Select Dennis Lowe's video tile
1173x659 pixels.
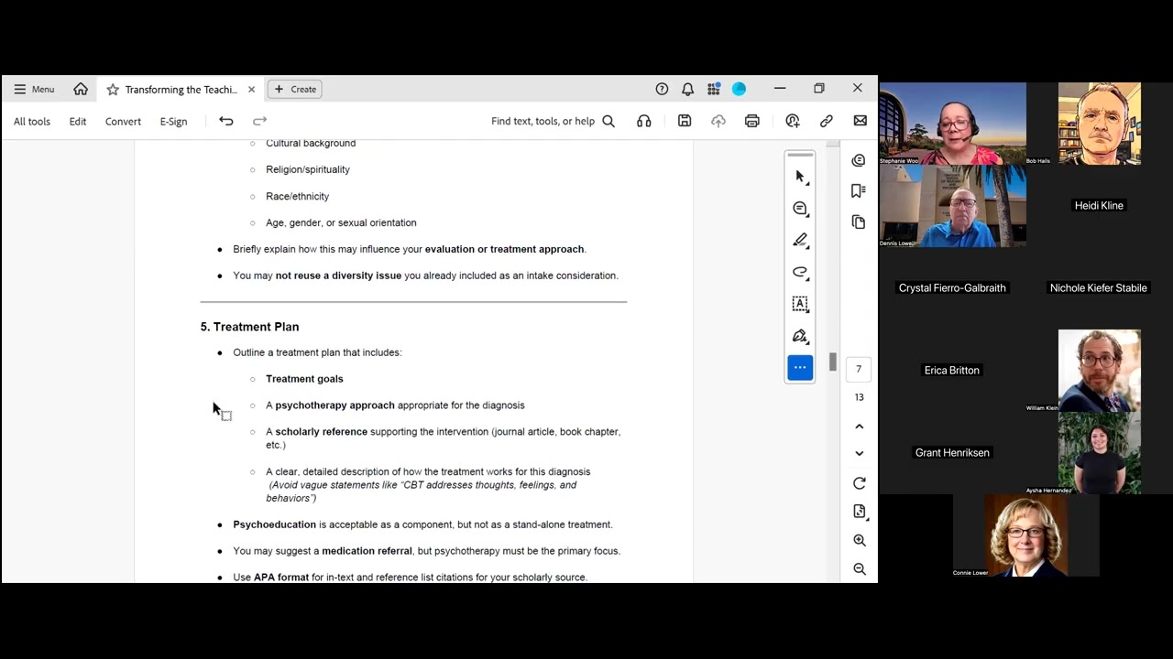click(x=952, y=206)
